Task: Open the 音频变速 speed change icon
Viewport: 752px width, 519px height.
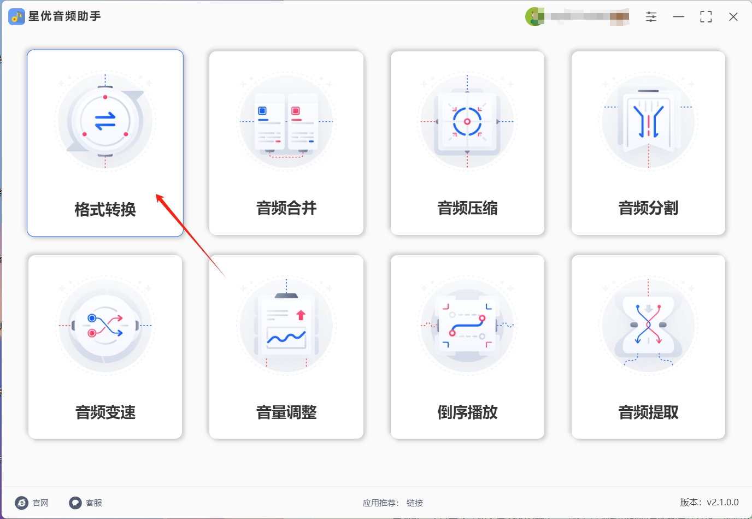Action: click(x=105, y=326)
